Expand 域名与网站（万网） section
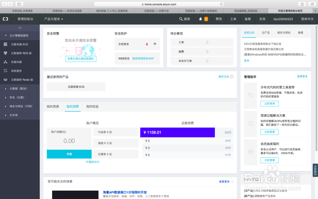This screenshot has height=199, width=318. point(20,106)
